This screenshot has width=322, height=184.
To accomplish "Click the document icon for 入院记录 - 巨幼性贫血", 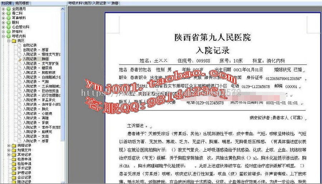I will coord(19,91).
